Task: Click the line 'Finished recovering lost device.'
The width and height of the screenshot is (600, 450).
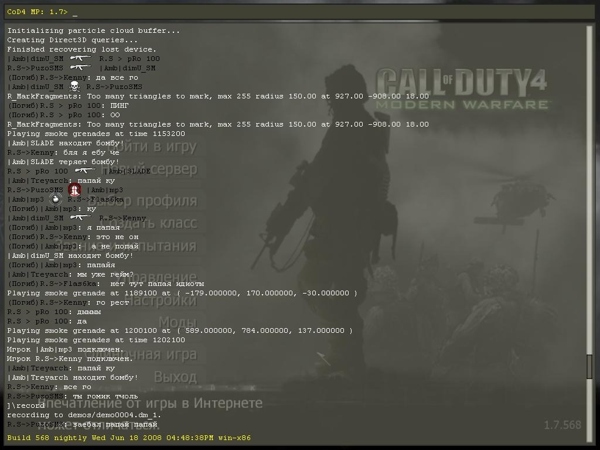Action: click(82, 49)
